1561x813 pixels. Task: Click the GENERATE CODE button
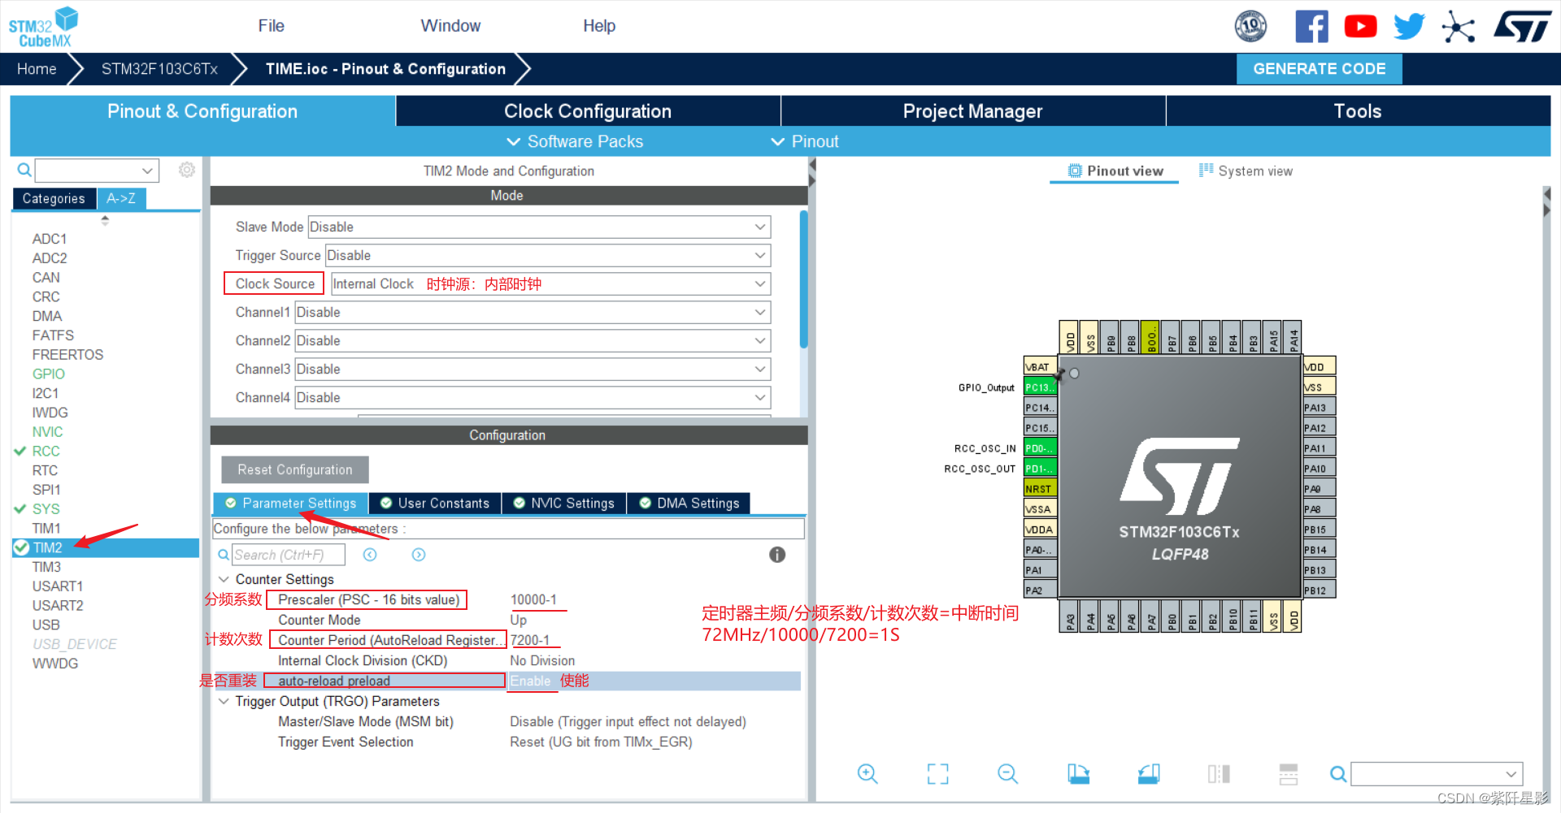[x=1319, y=69]
